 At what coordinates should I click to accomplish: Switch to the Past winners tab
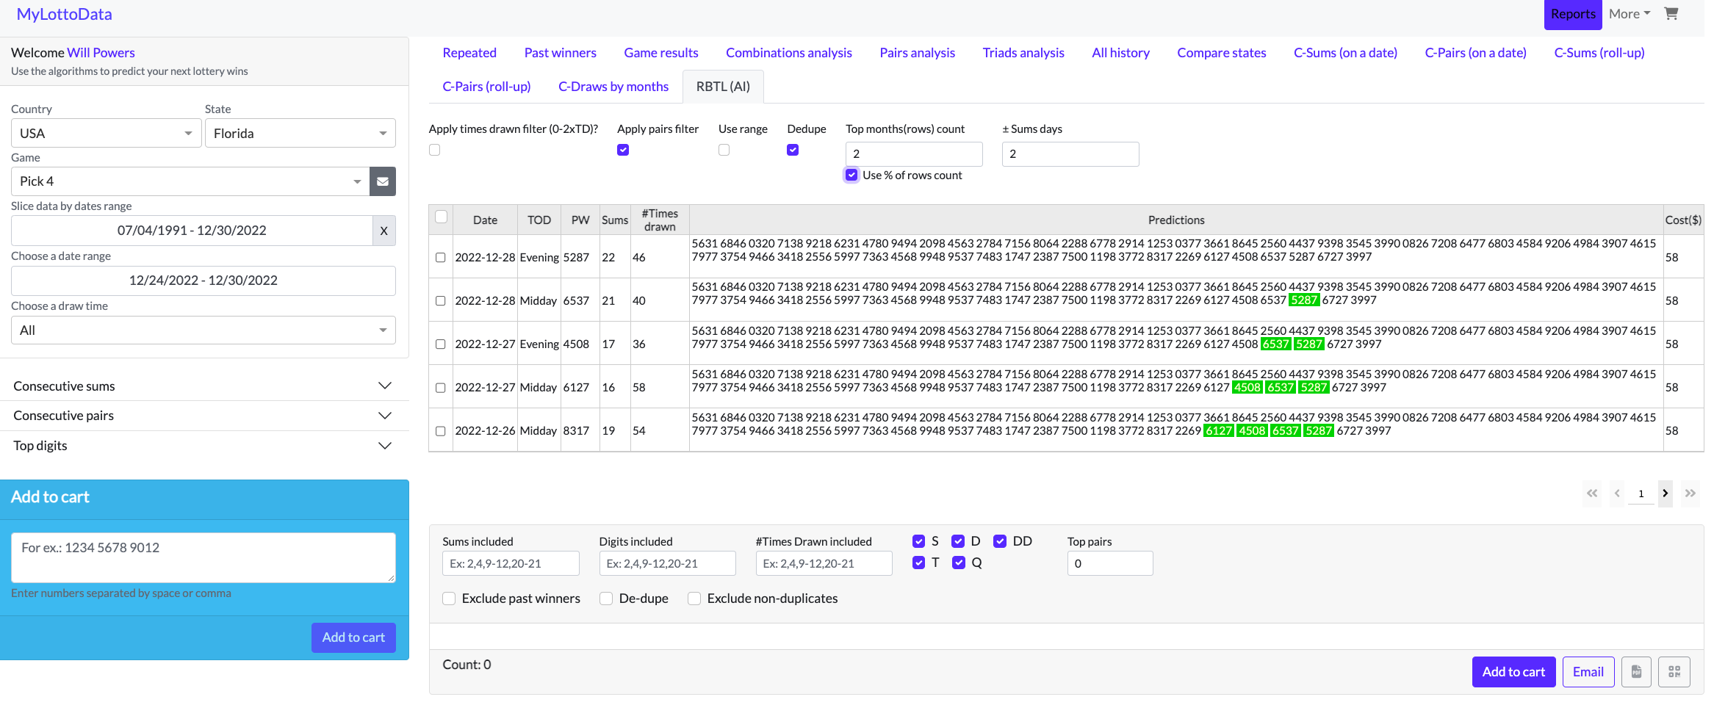pyautogui.click(x=561, y=53)
